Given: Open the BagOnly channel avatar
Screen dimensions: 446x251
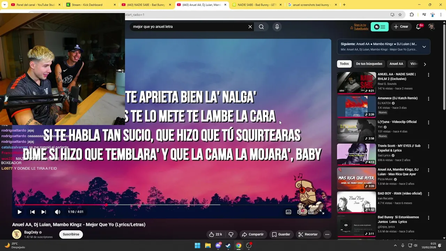Looking at the screenshot, I should (17, 234).
